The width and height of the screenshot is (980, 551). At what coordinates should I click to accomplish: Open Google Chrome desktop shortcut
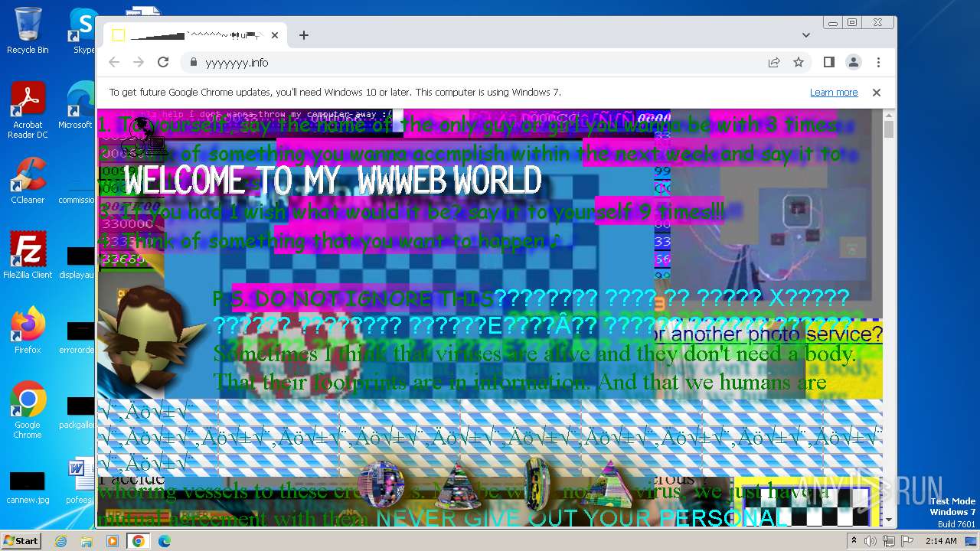point(28,410)
